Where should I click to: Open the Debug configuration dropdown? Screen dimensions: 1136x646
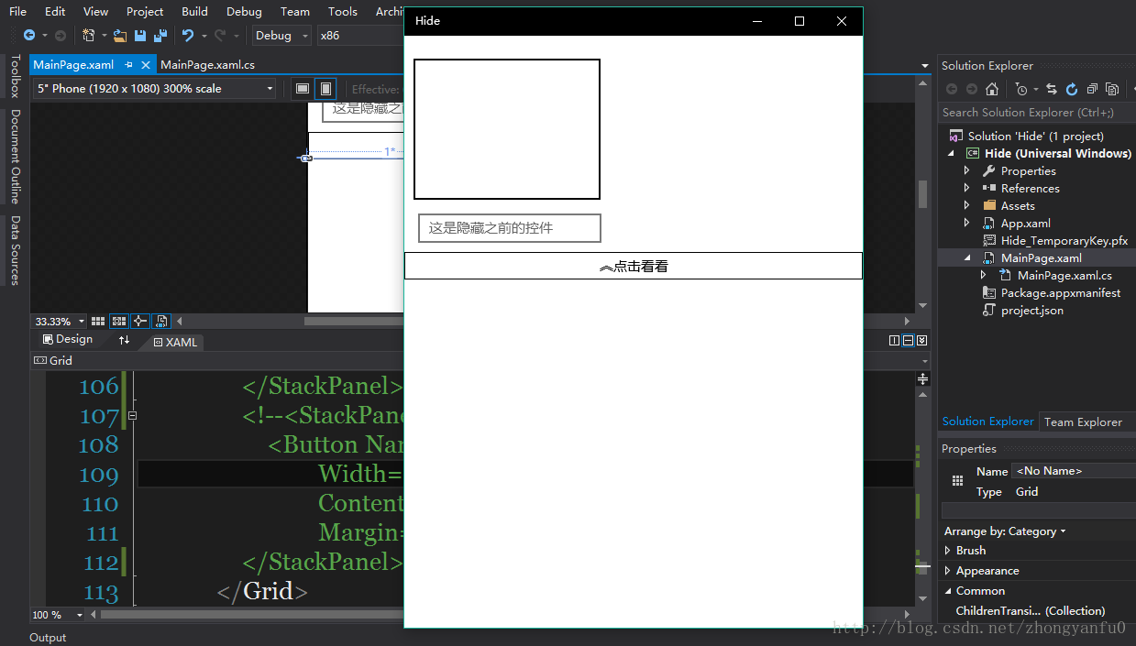point(283,36)
